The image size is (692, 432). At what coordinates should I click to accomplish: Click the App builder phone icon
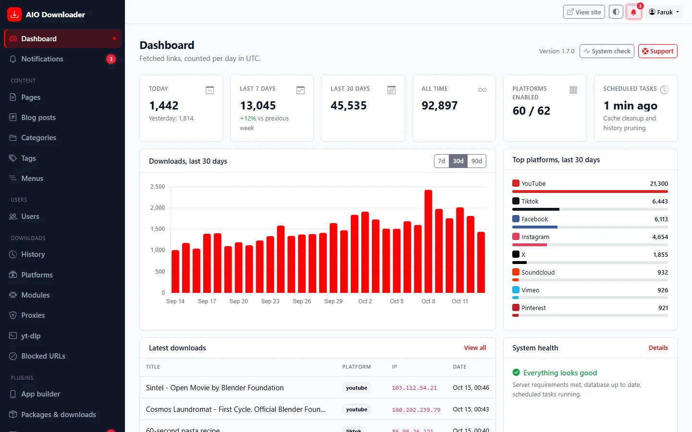pos(13,394)
